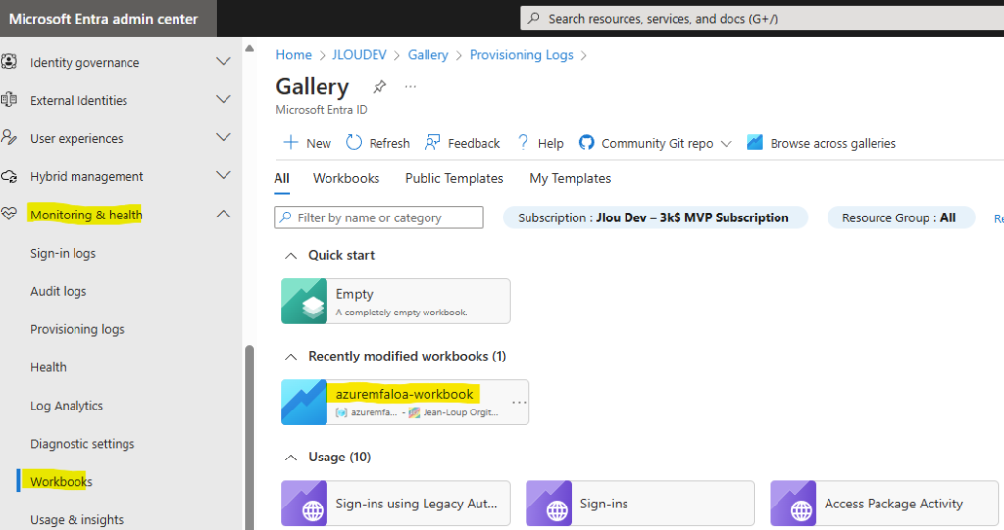Click the Identity governance sidebar icon
The width and height of the screenshot is (1004, 530).
tap(8, 62)
